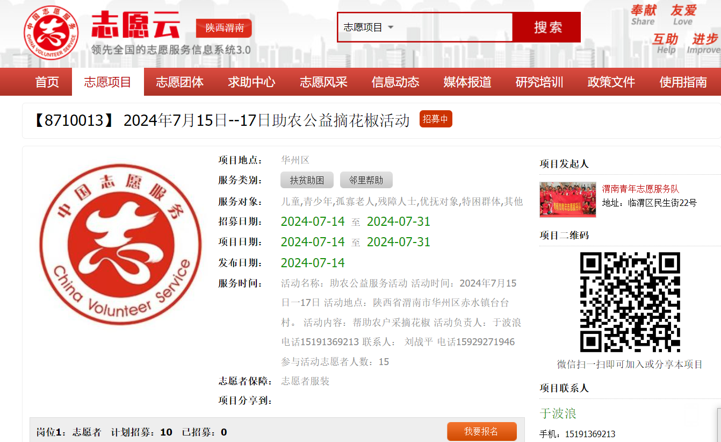721x442 pixels.
Task: Expand the 志愿项目 search category dropdown
Action: (369, 27)
